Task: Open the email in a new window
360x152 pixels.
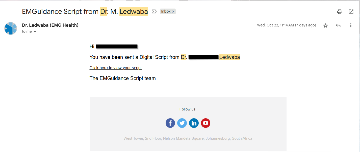Action: coord(351,12)
